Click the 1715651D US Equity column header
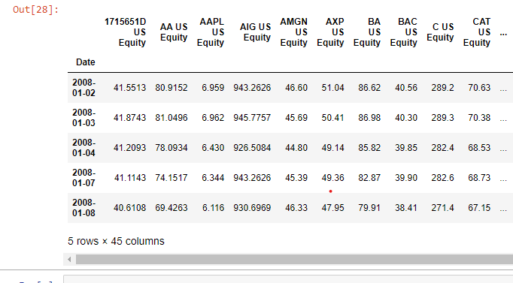This screenshot has width=513, height=283. [125, 32]
